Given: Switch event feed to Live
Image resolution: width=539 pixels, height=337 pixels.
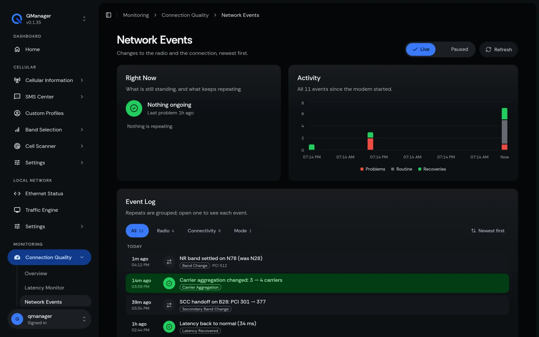Looking at the screenshot, I should pyautogui.click(x=421, y=49).
